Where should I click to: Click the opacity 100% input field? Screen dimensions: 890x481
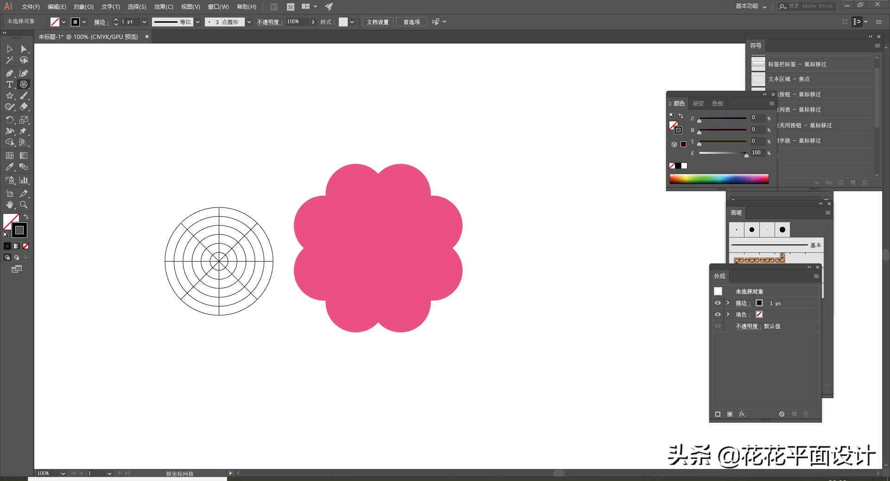click(x=297, y=22)
